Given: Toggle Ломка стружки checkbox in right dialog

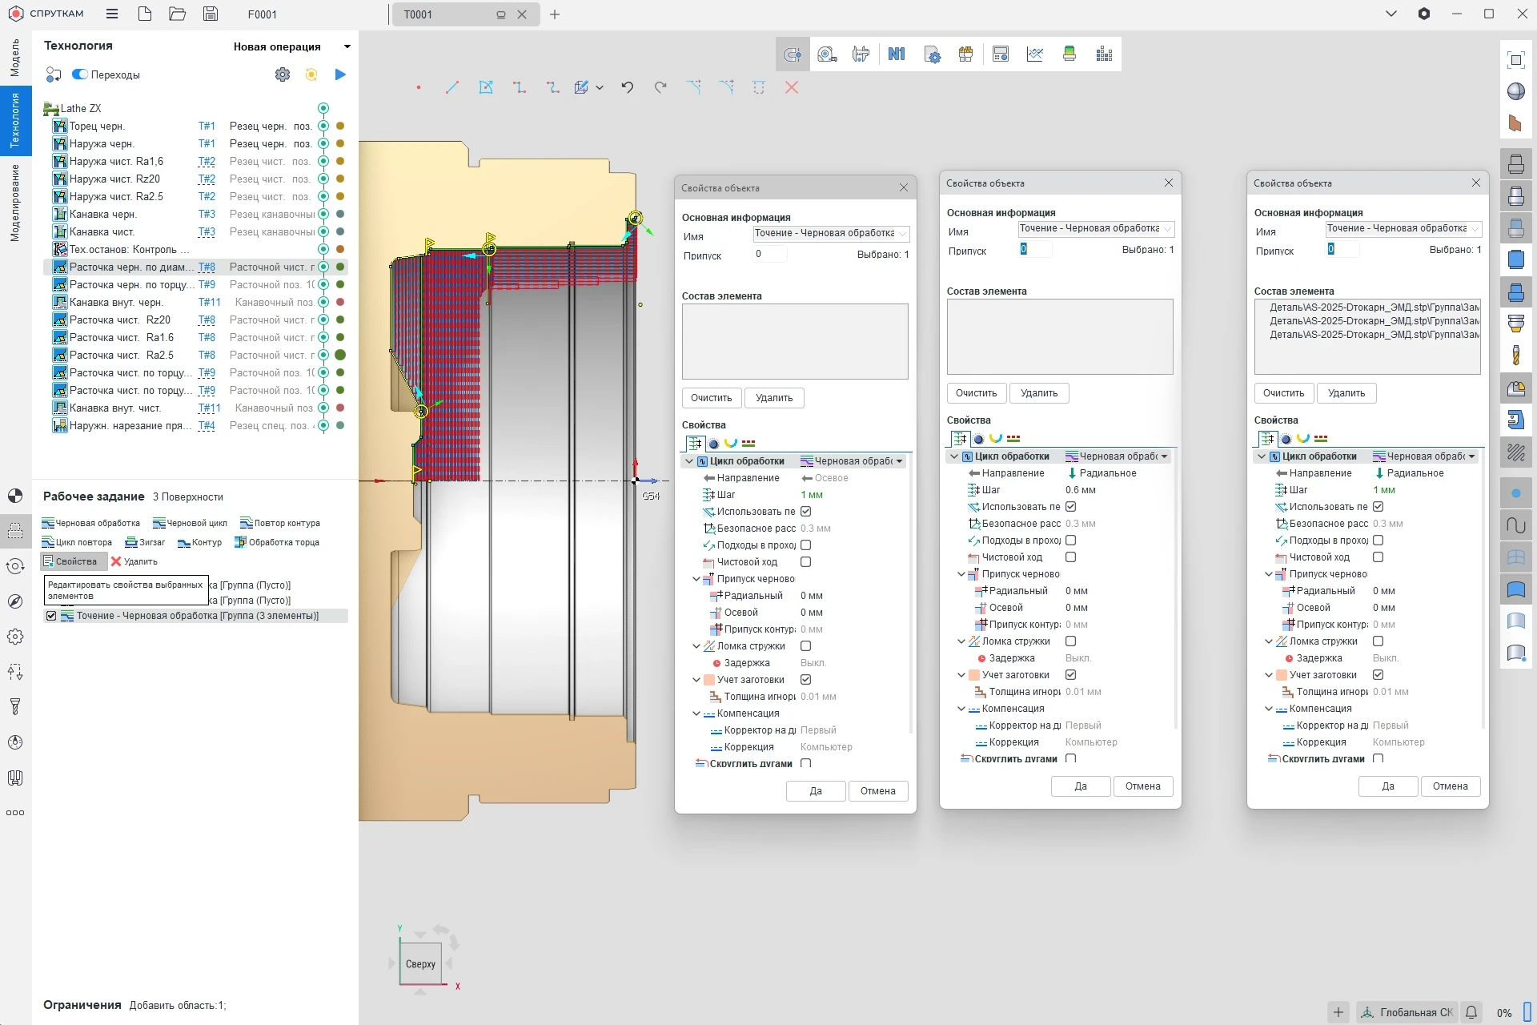Looking at the screenshot, I should (1378, 641).
